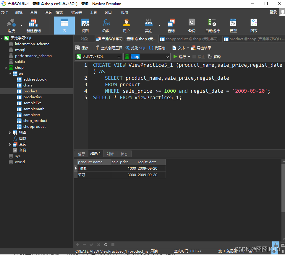Click the 保存 save button
Image resolution: width=285 pixels, height=255 pixels.
click(x=82, y=48)
